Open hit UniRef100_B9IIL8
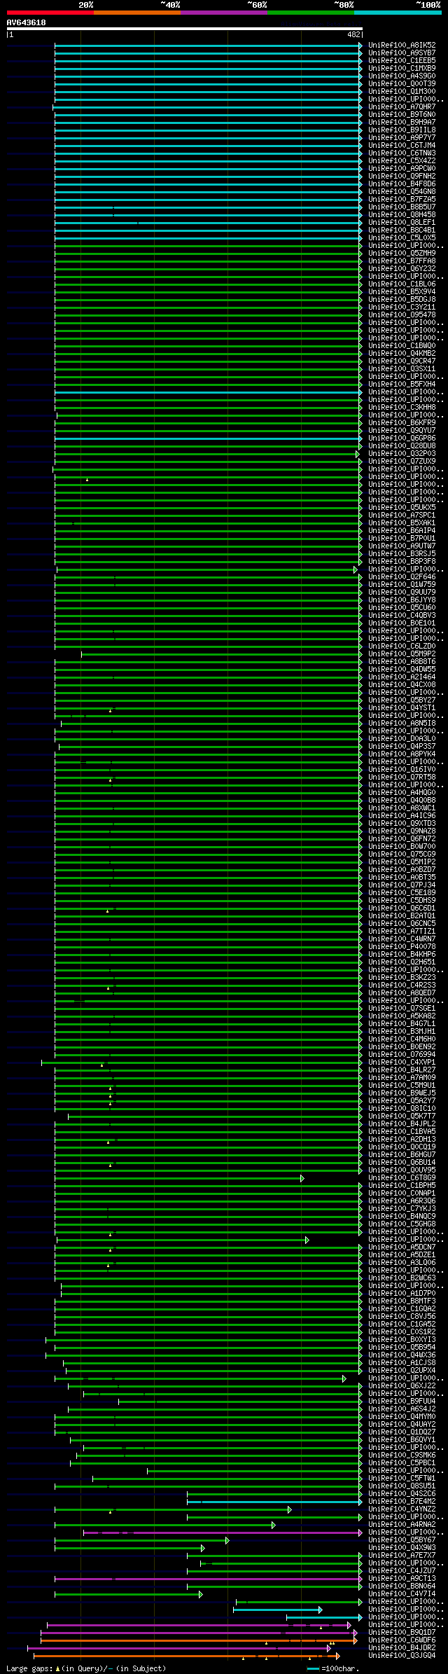This screenshot has width=448, height=1674. point(402,130)
